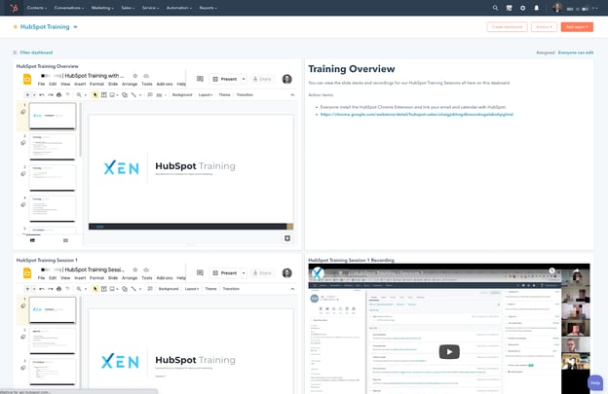Open comment history icon in Overview embed
The image size is (608, 394).
pos(200,79)
